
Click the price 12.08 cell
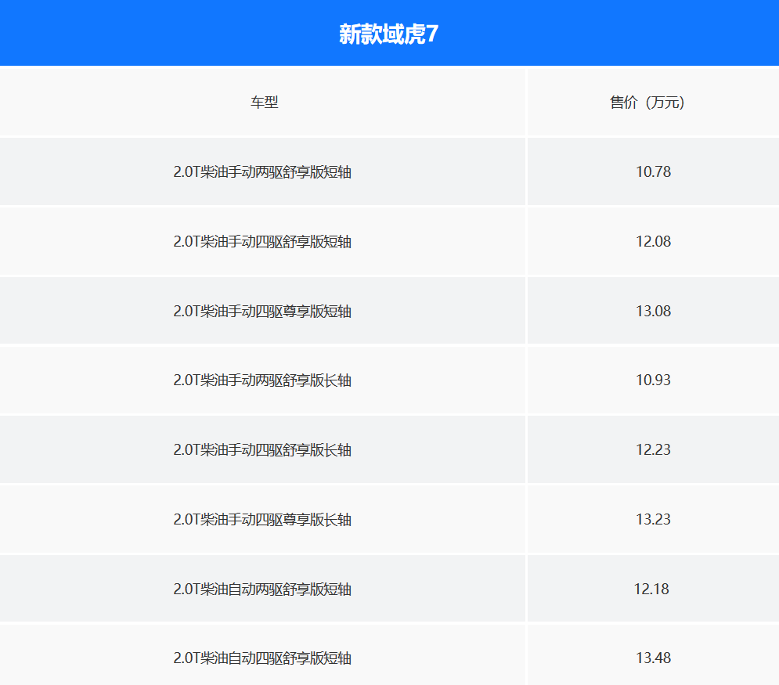(653, 241)
